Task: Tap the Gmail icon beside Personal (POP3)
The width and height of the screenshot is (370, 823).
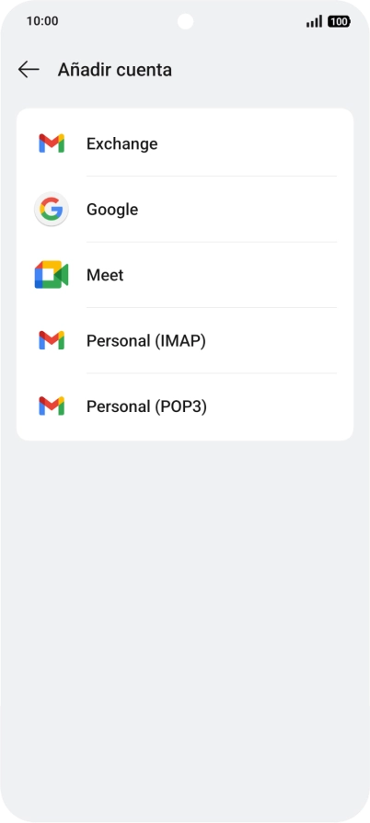Action: tap(52, 406)
